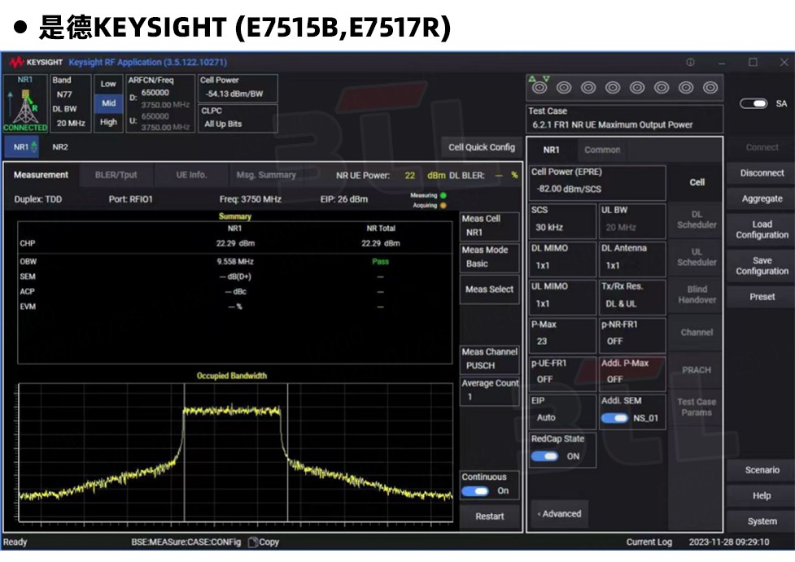Select the High frequency range option
Image resolution: width=795 pixels, height=562 pixels.
click(108, 122)
